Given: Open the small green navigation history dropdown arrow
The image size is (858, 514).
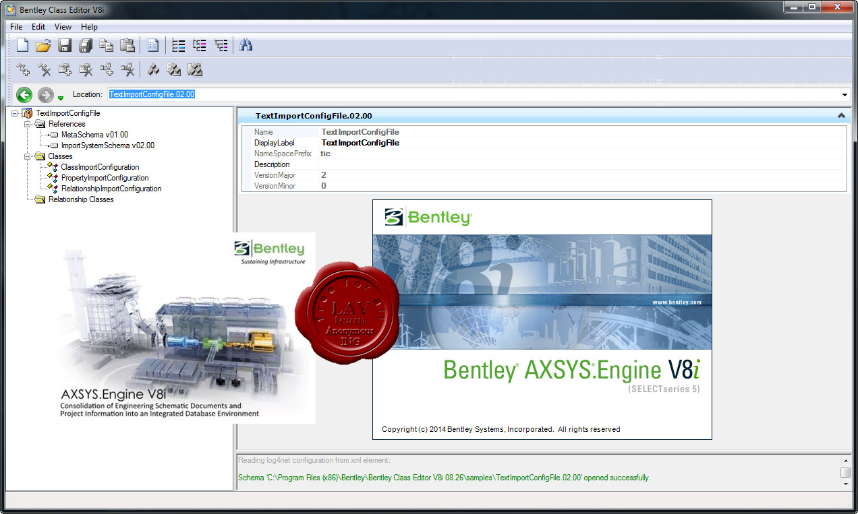Looking at the screenshot, I should coord(61,98).
